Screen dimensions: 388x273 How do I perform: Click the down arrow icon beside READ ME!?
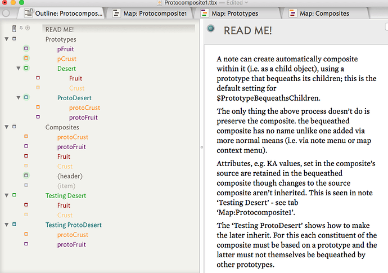click(21, 28)
